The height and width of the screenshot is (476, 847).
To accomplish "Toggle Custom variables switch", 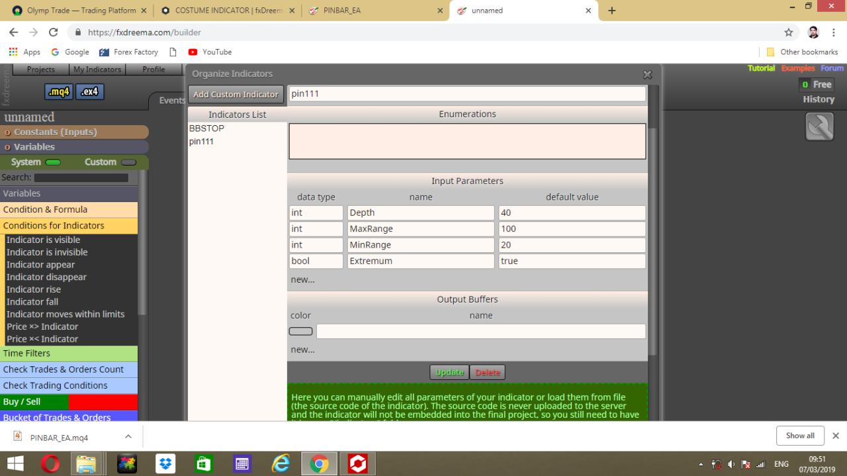I will click(128, 162).
